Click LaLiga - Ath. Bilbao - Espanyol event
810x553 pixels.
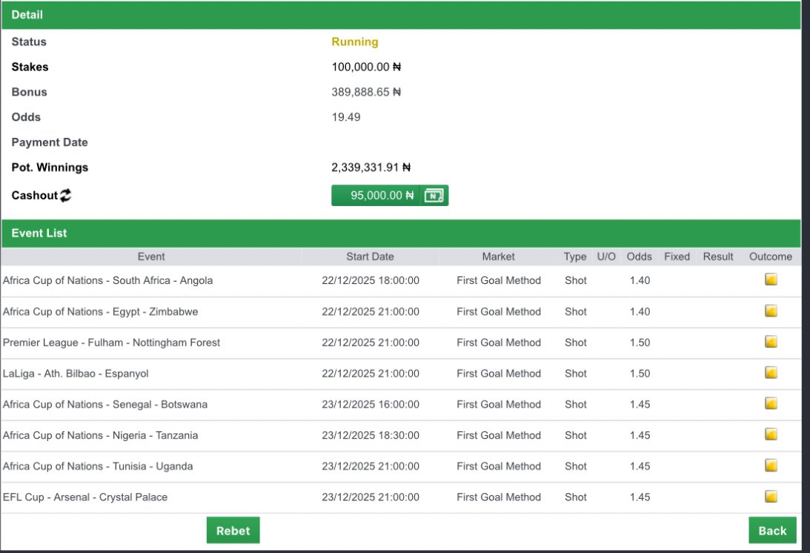(76, 373)
